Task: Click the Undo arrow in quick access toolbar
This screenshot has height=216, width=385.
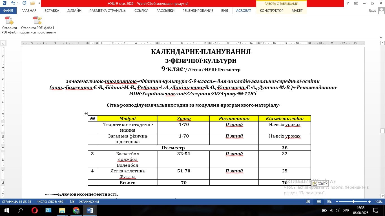Action: [13, 3]
